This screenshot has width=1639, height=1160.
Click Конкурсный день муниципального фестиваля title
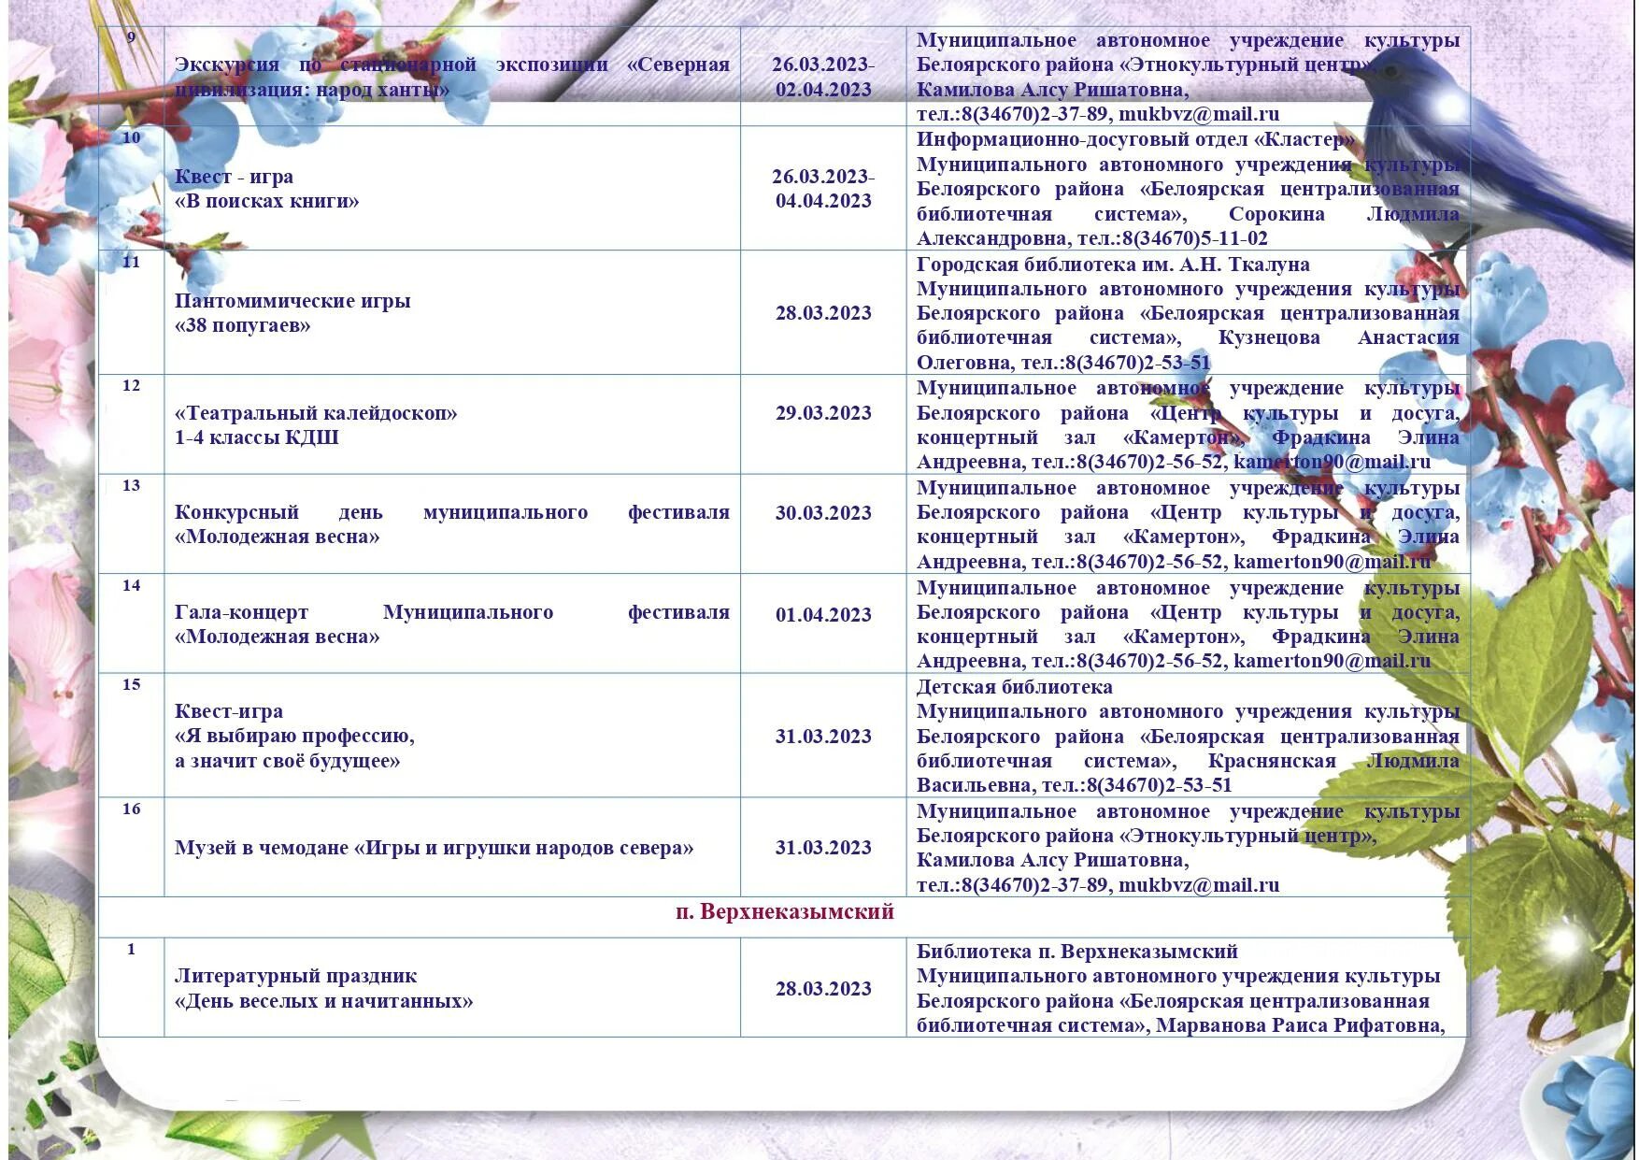[451, 524]
